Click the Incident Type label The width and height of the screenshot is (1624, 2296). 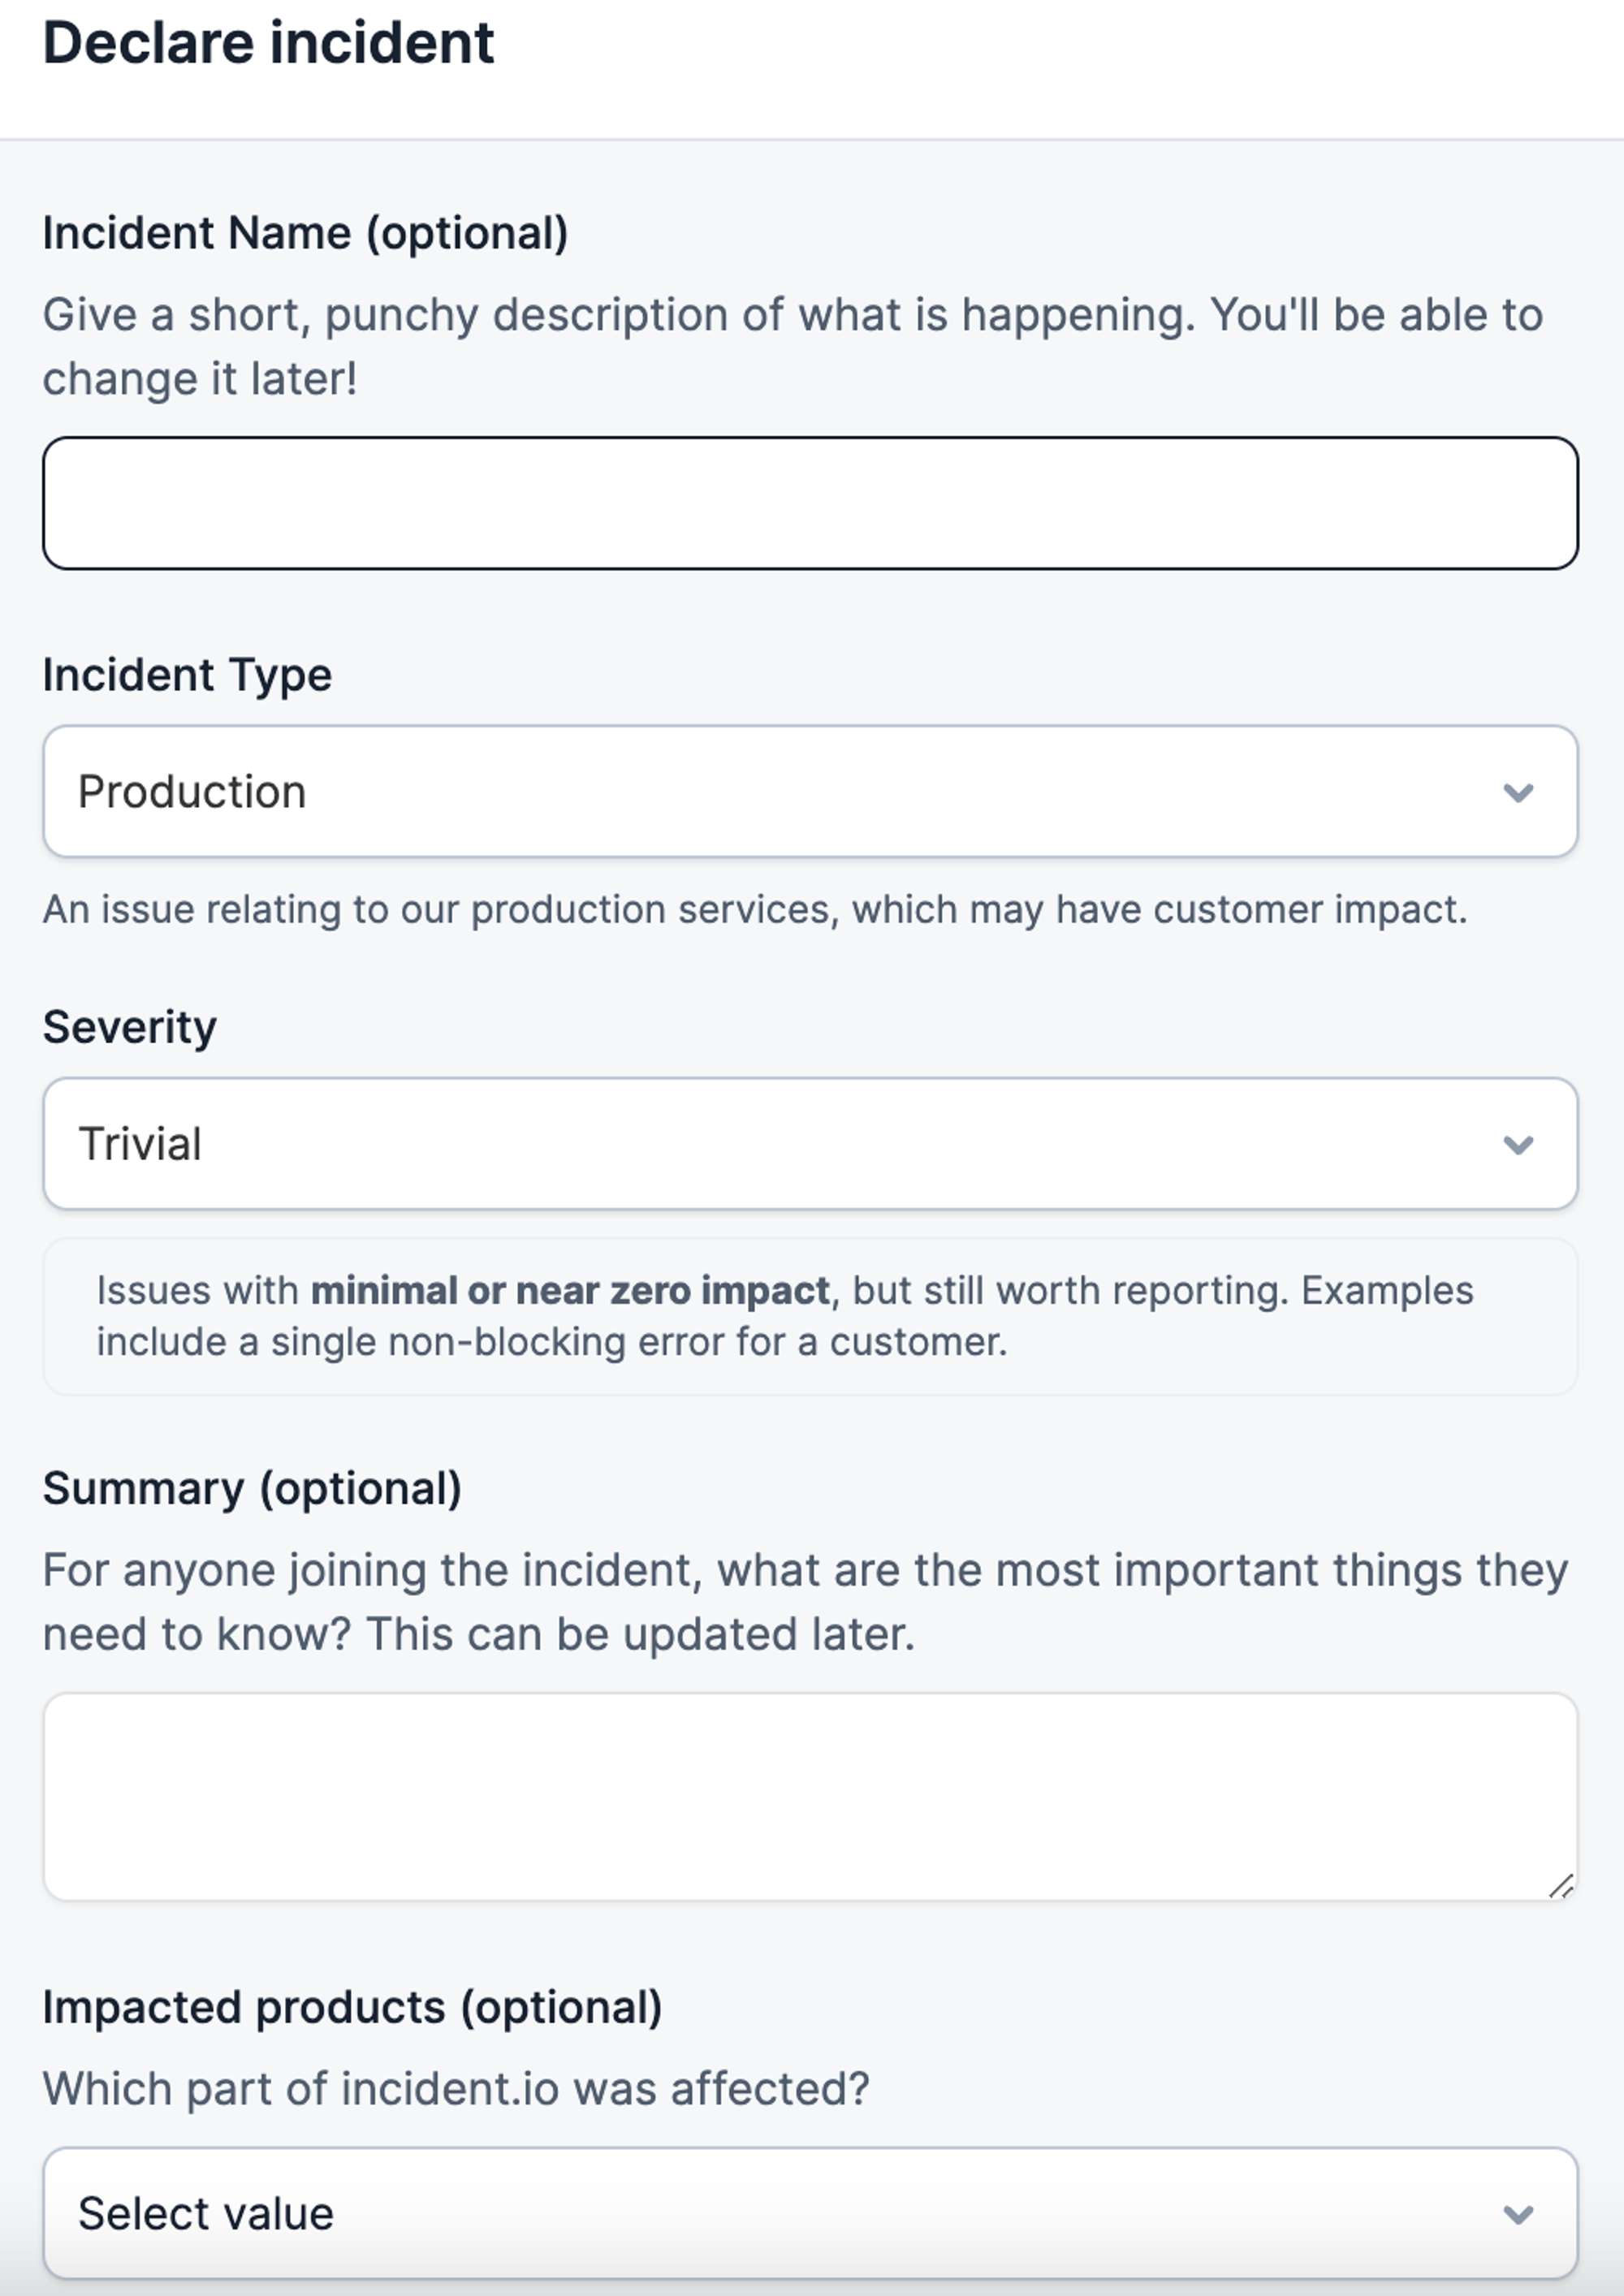[x=187, y=675]
